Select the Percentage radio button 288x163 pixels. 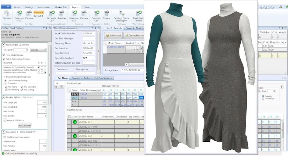(x=263, y=99)
